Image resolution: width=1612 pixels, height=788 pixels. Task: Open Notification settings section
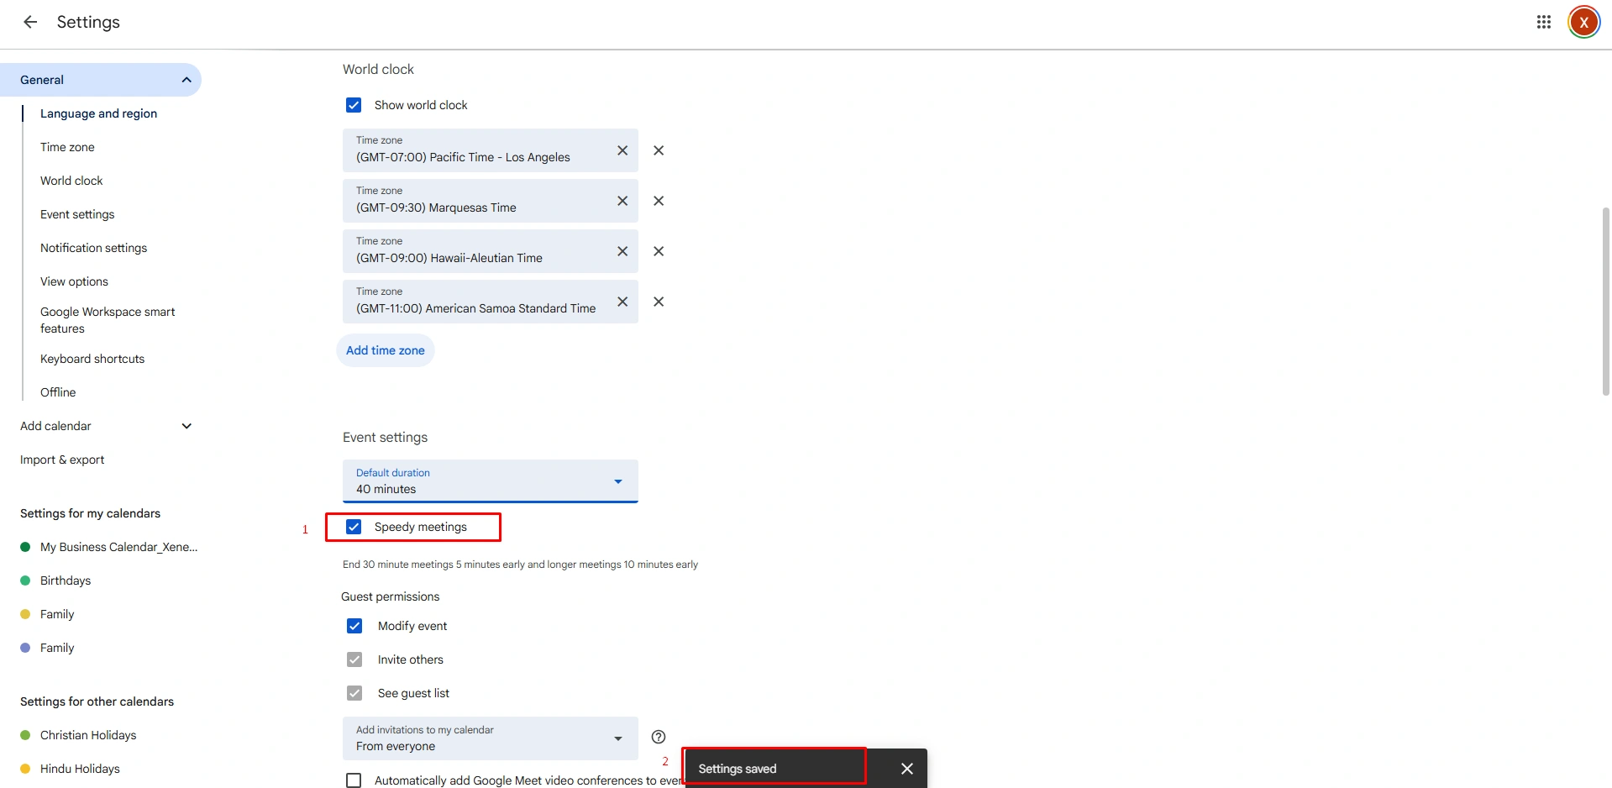pyautogui.click(x=93, y=248)
